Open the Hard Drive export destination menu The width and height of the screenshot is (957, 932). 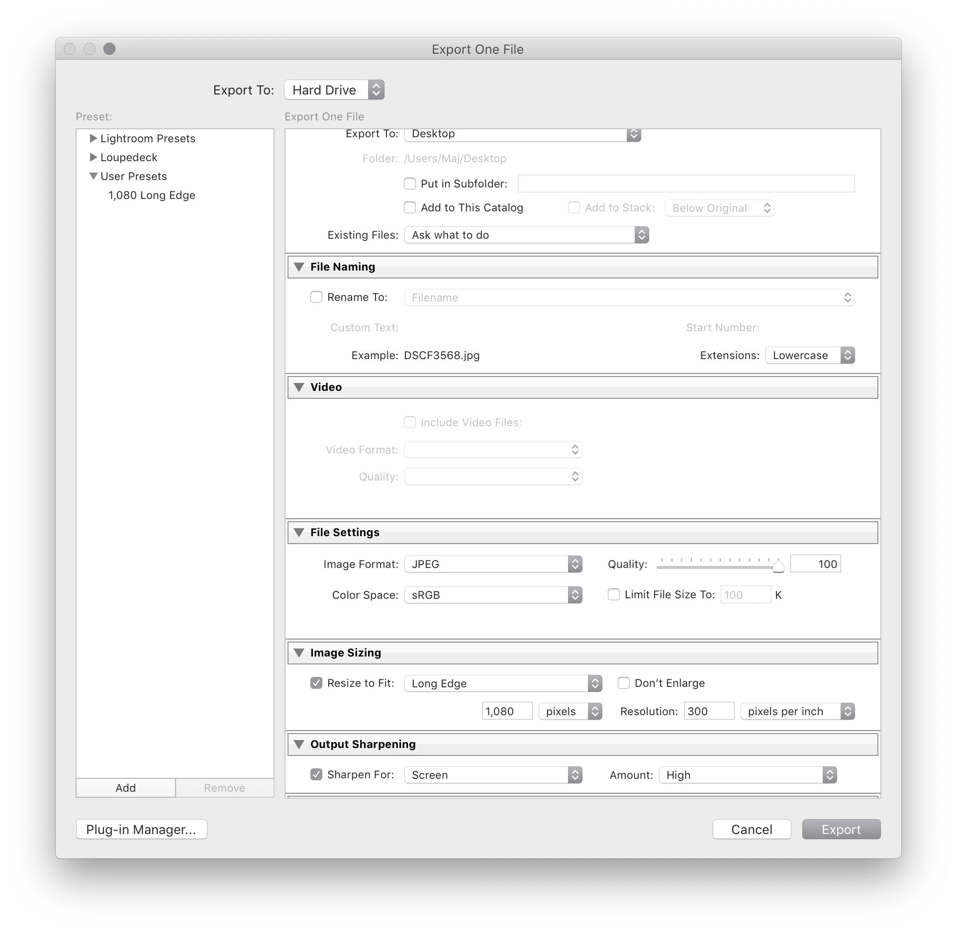click(x=334, y=90)
